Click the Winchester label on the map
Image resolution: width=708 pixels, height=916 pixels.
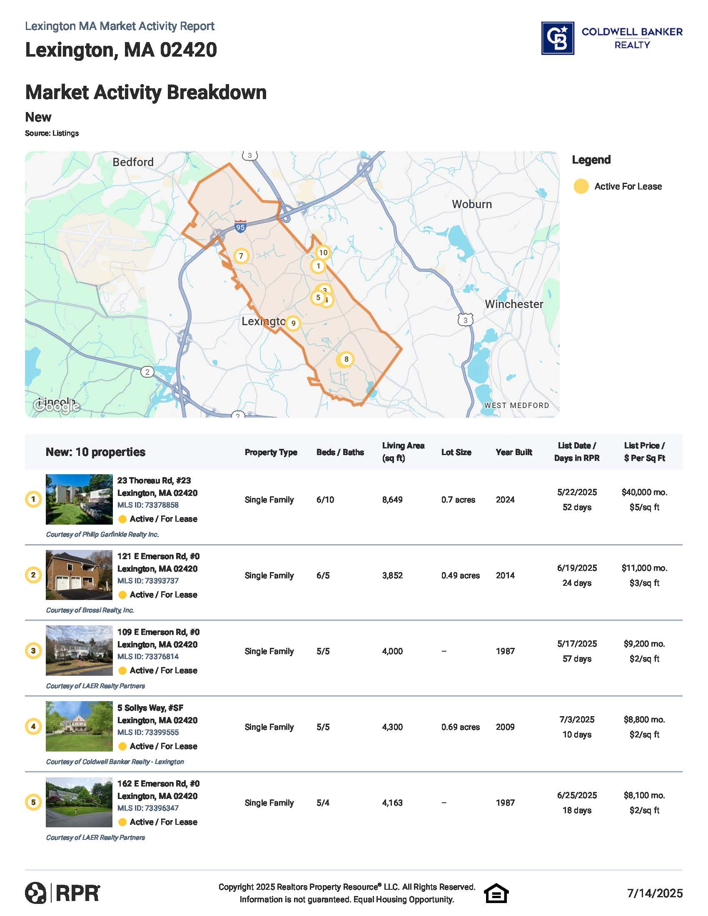point(514,304)
